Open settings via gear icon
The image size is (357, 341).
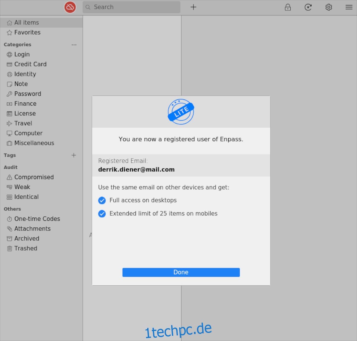(329, 7)
